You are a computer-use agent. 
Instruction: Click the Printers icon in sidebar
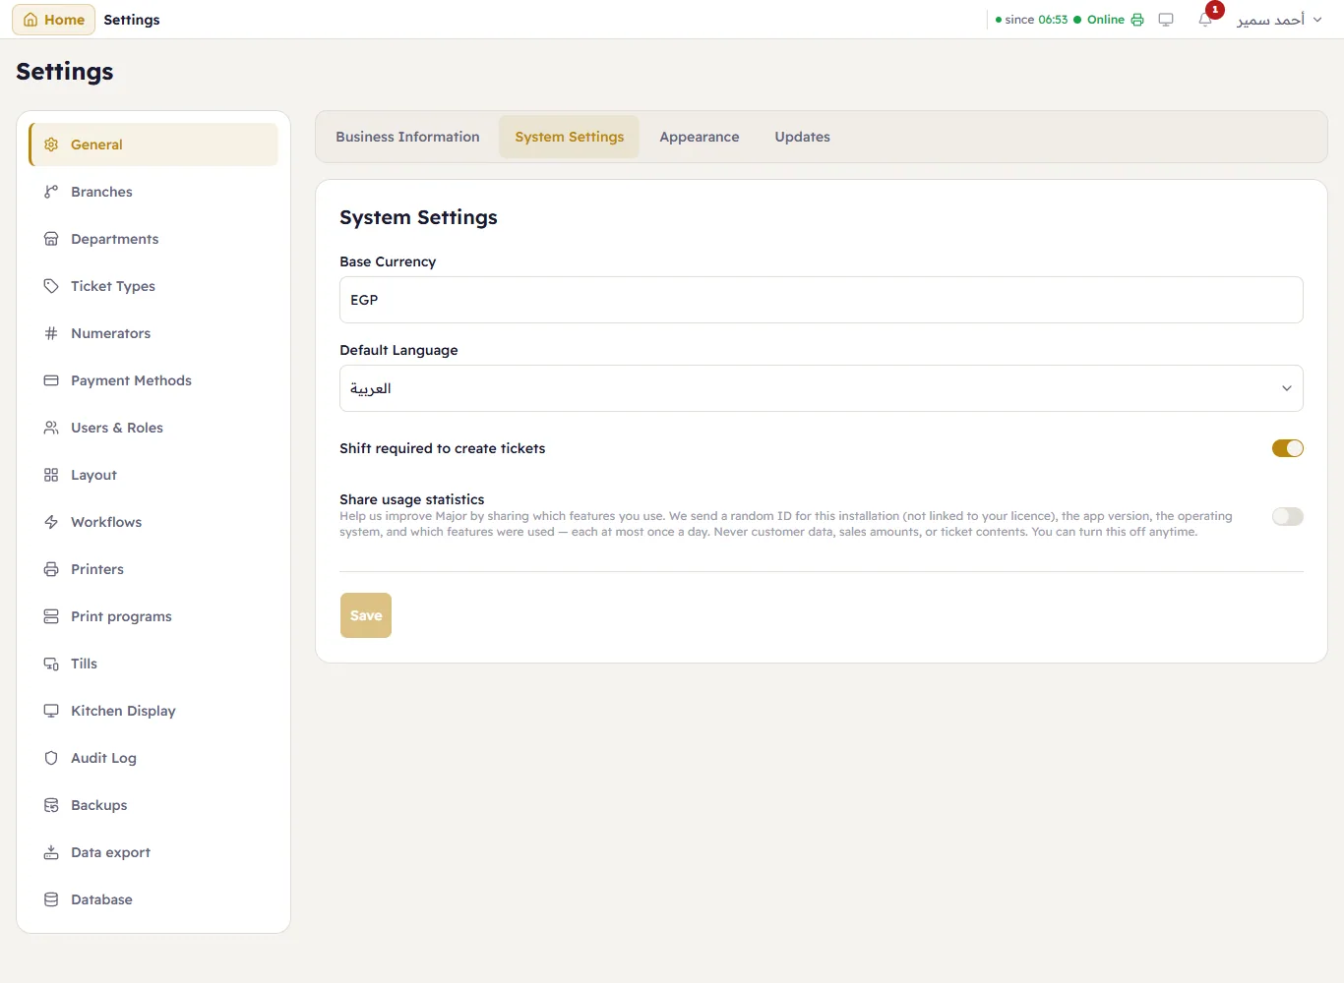click(x=51, y=569)
